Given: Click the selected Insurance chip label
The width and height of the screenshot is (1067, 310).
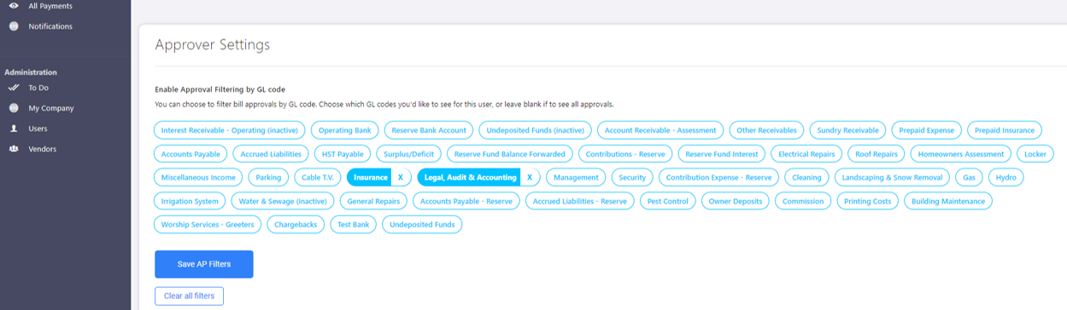Looking at the screenshot, I should coord(371,177).
